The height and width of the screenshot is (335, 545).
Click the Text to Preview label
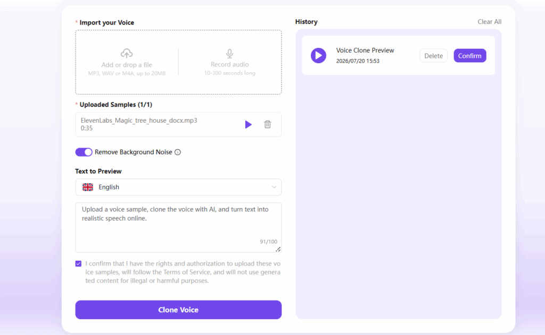click(98, 171)
